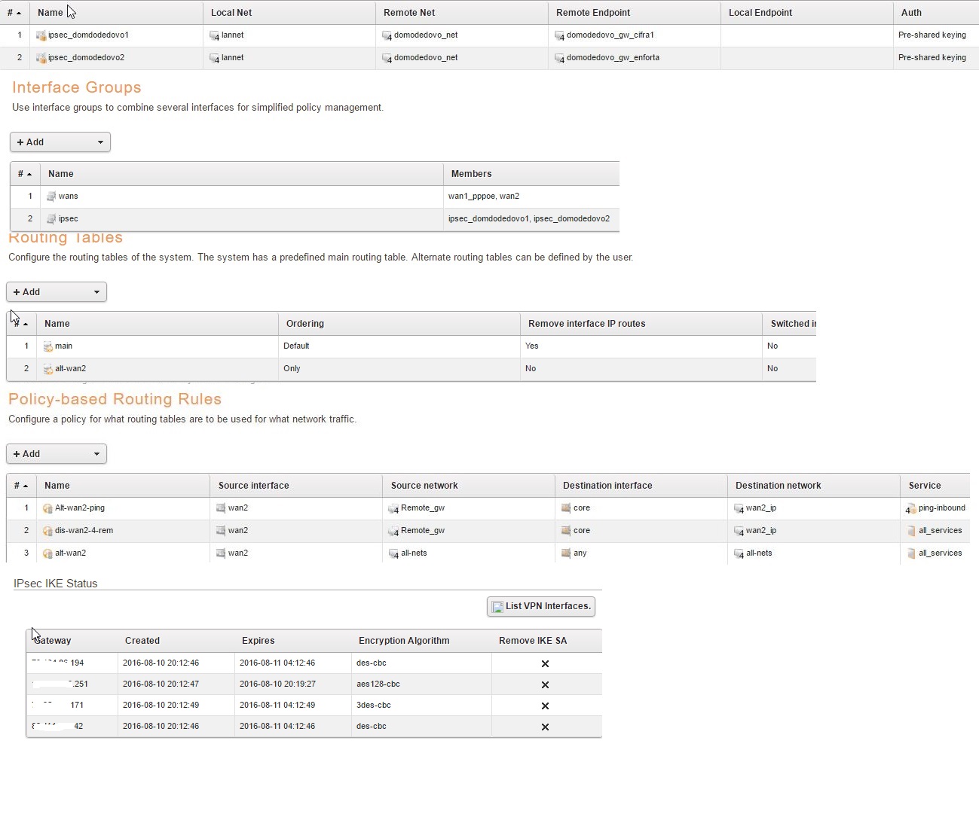Click all_services icon in the alt-wan2 rule row
The image size is (979, 820).
[910, 553]
